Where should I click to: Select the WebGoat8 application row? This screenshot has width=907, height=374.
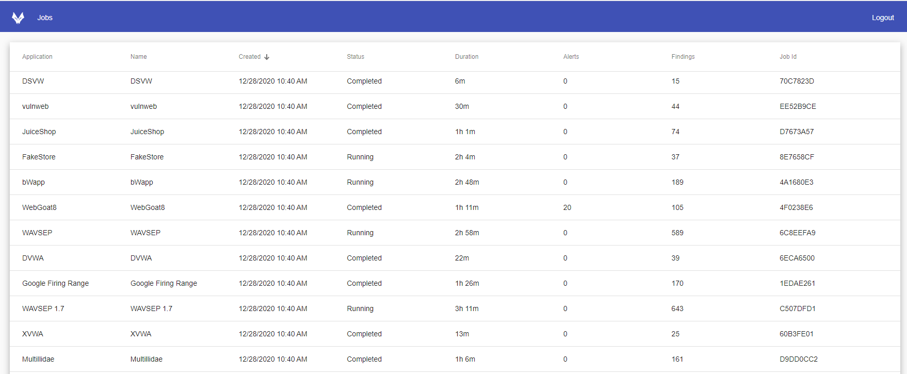pos(39,207)
